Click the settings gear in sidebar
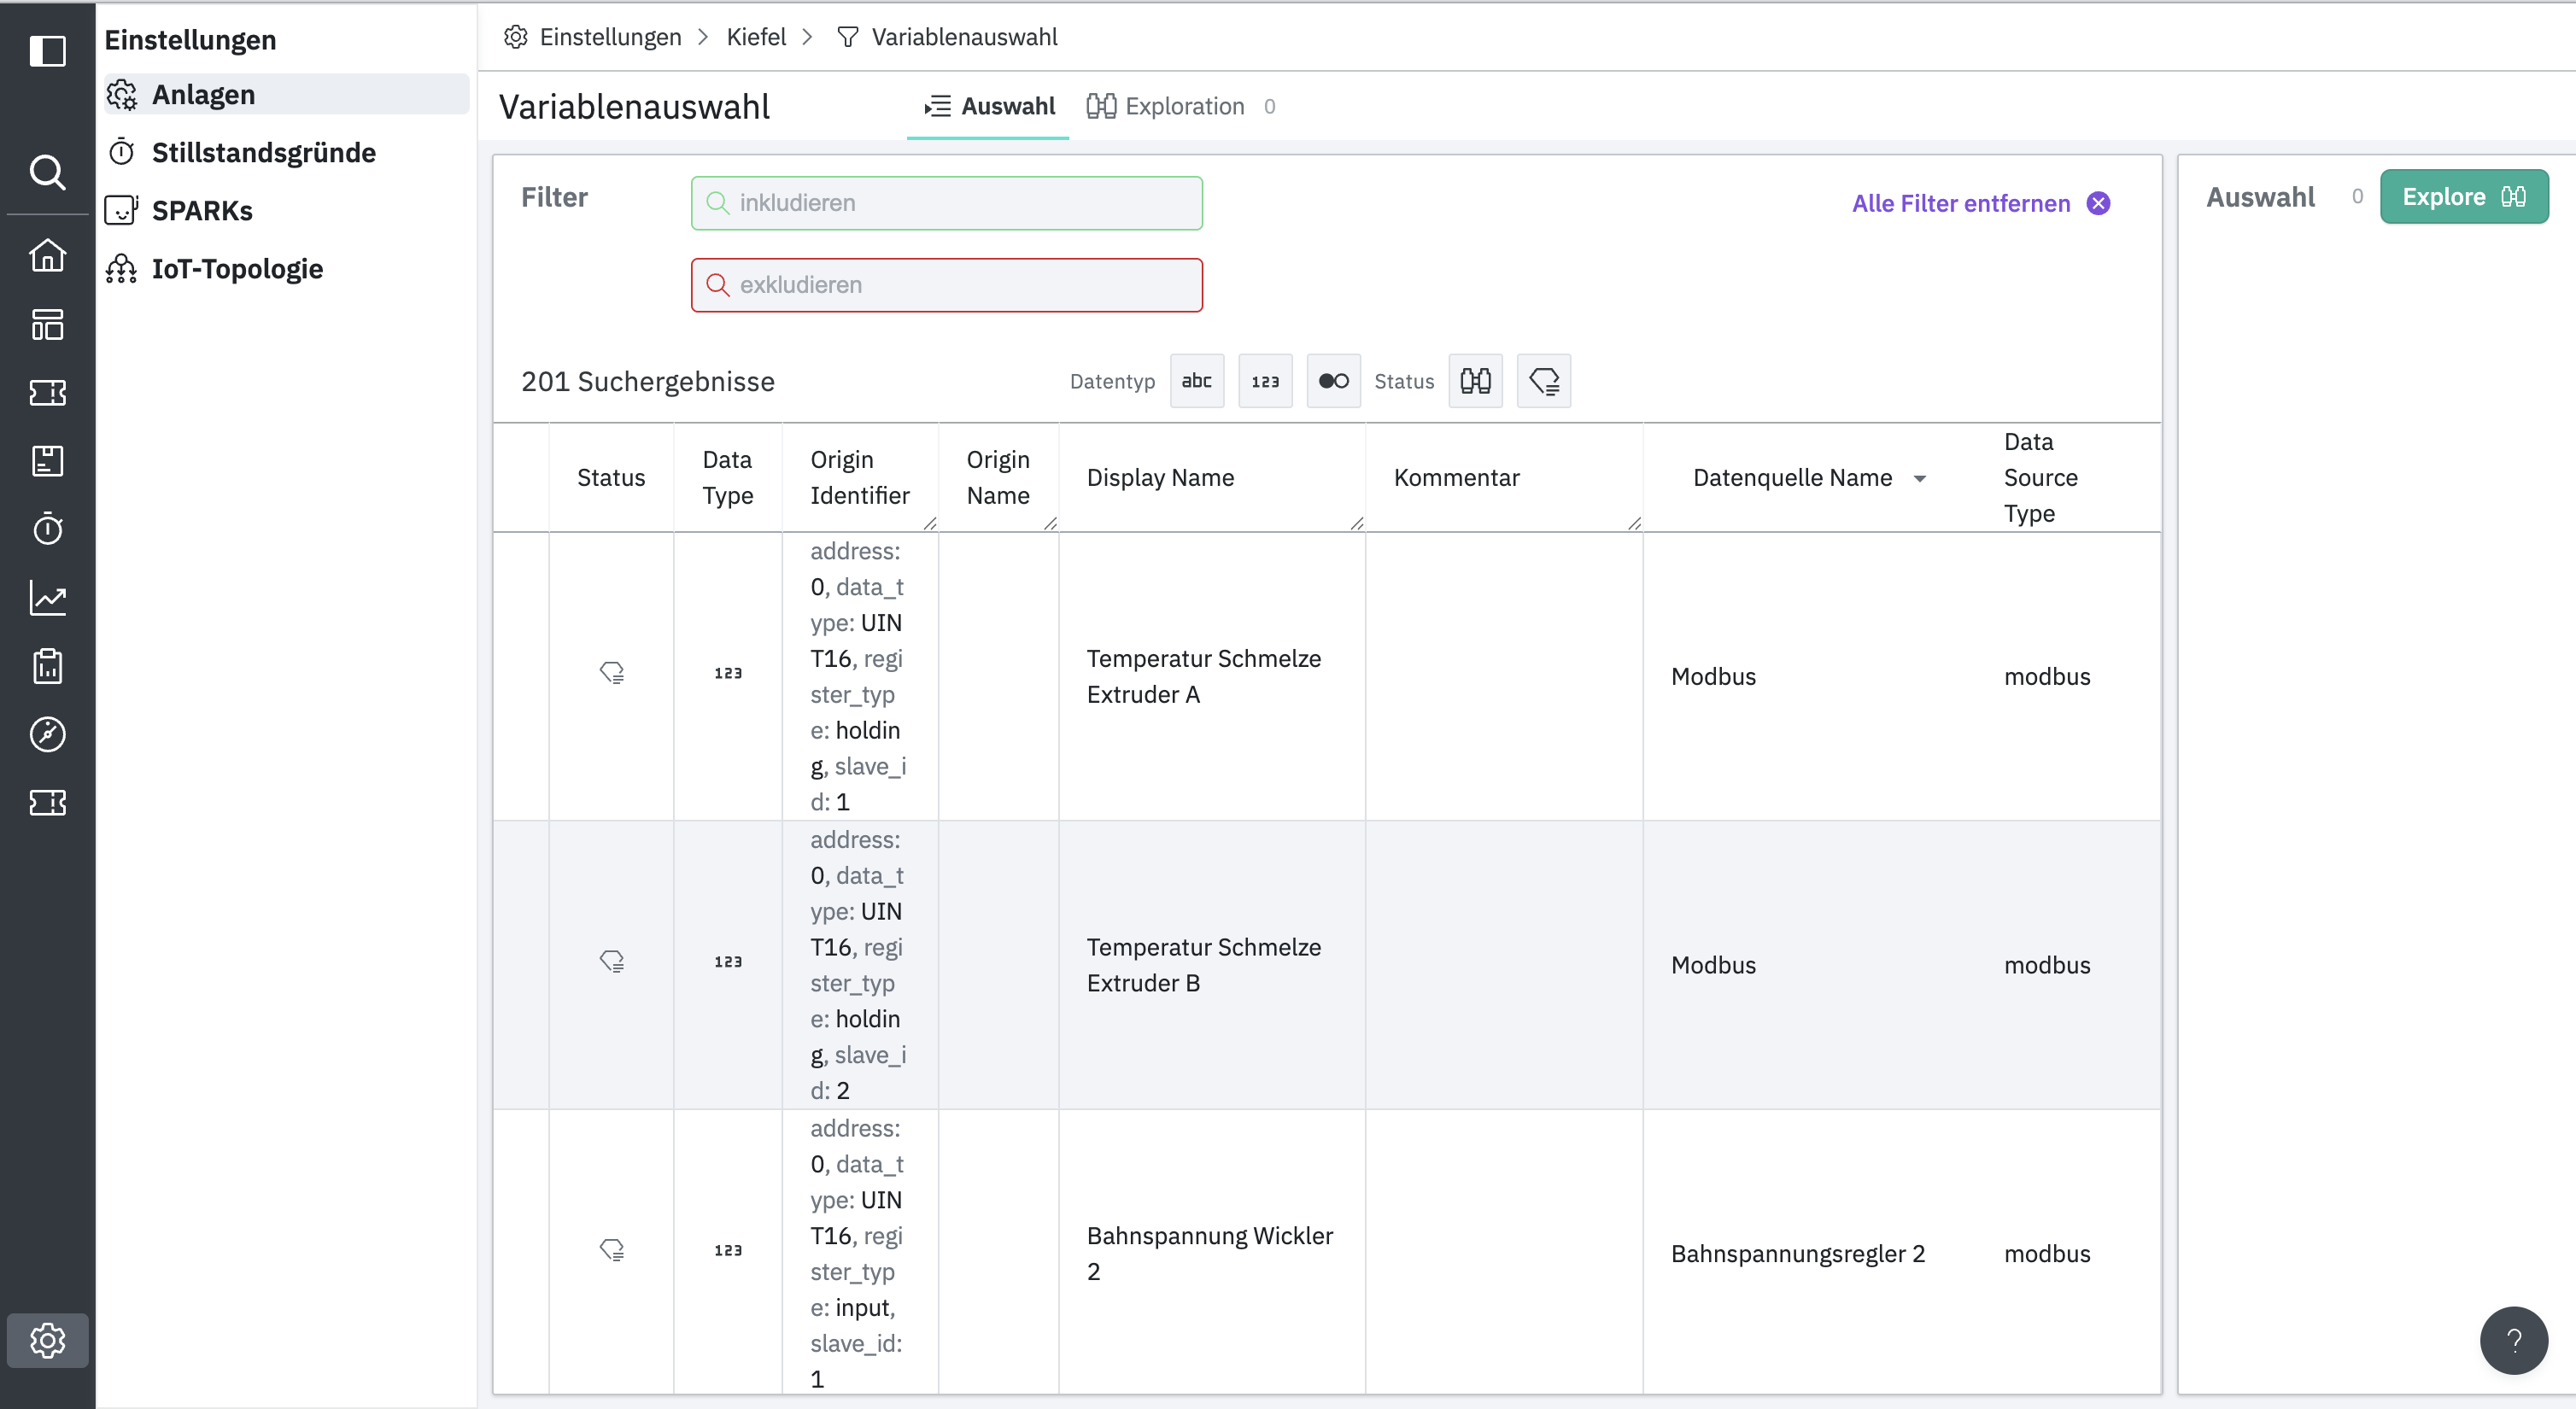Viewport: 2576px width, 1409px height. 47,1339
